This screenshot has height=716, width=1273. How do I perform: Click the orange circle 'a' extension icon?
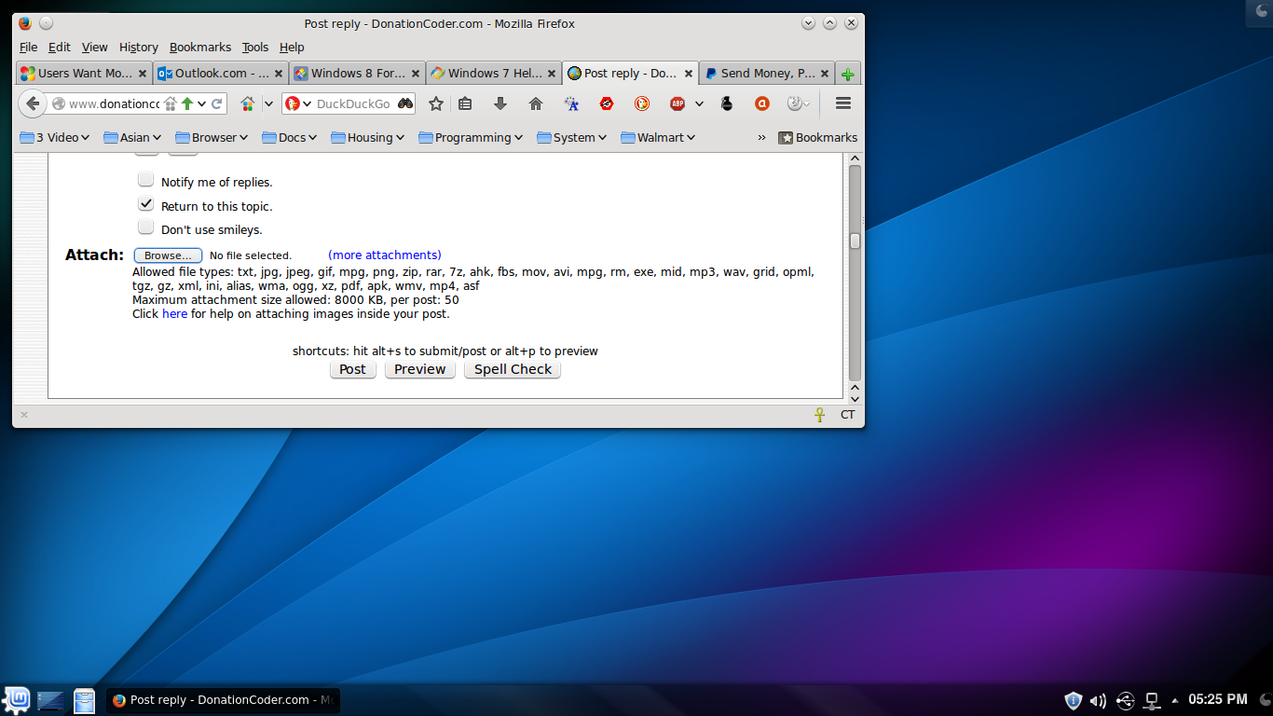click(761, 103)
